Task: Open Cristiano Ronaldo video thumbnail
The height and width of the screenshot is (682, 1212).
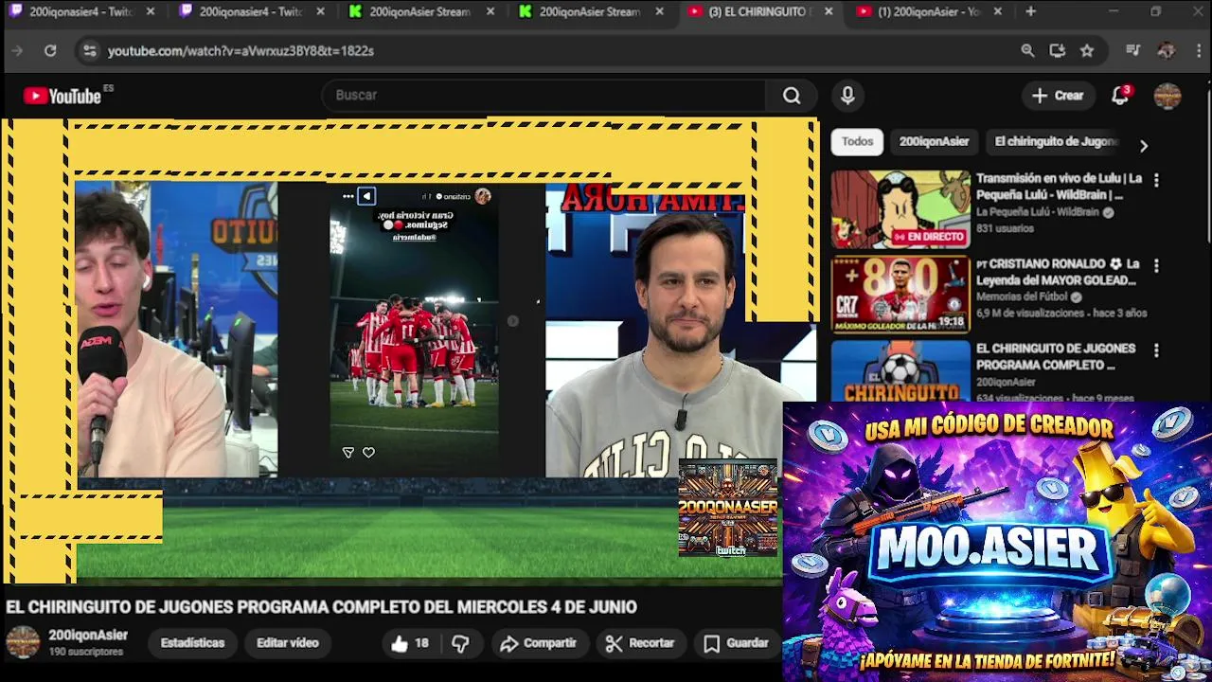Action: [x=900, y=295]
